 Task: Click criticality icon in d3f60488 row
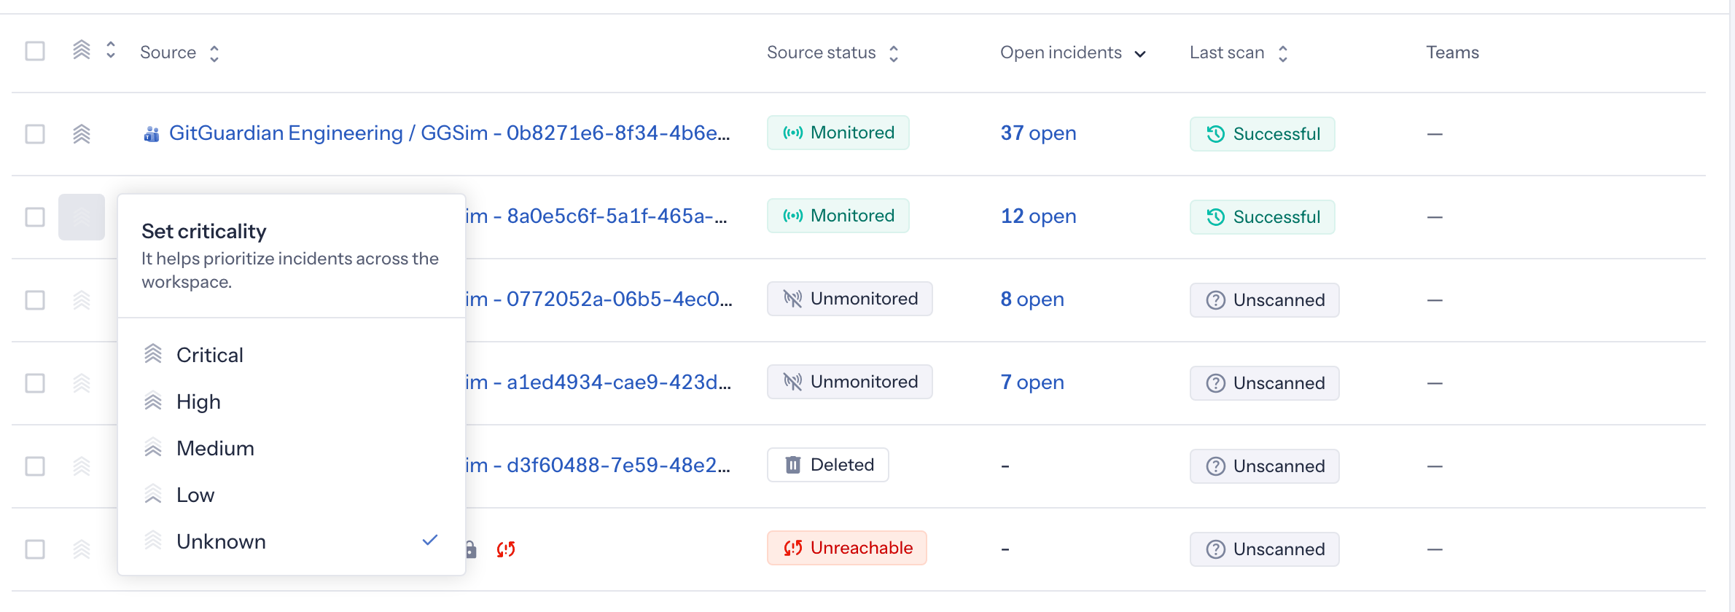click(82, 466)
